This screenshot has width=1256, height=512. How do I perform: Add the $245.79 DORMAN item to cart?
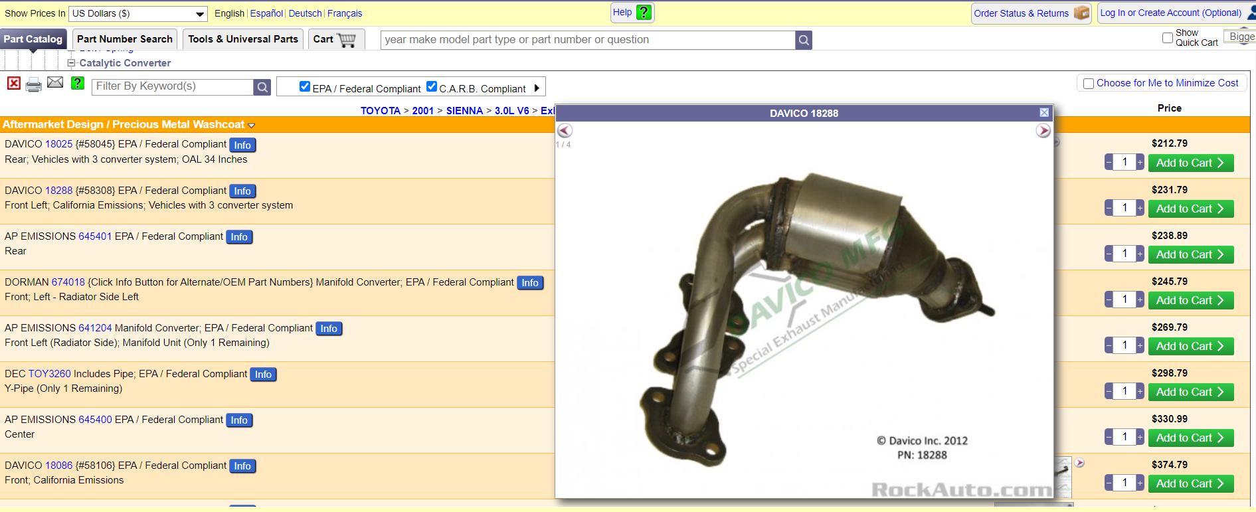point(1191,301)
